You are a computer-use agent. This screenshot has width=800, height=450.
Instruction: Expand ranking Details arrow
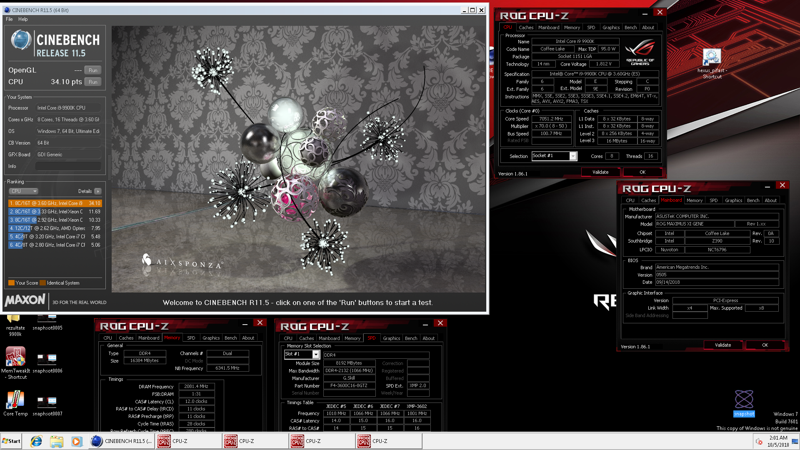[98, 191]
